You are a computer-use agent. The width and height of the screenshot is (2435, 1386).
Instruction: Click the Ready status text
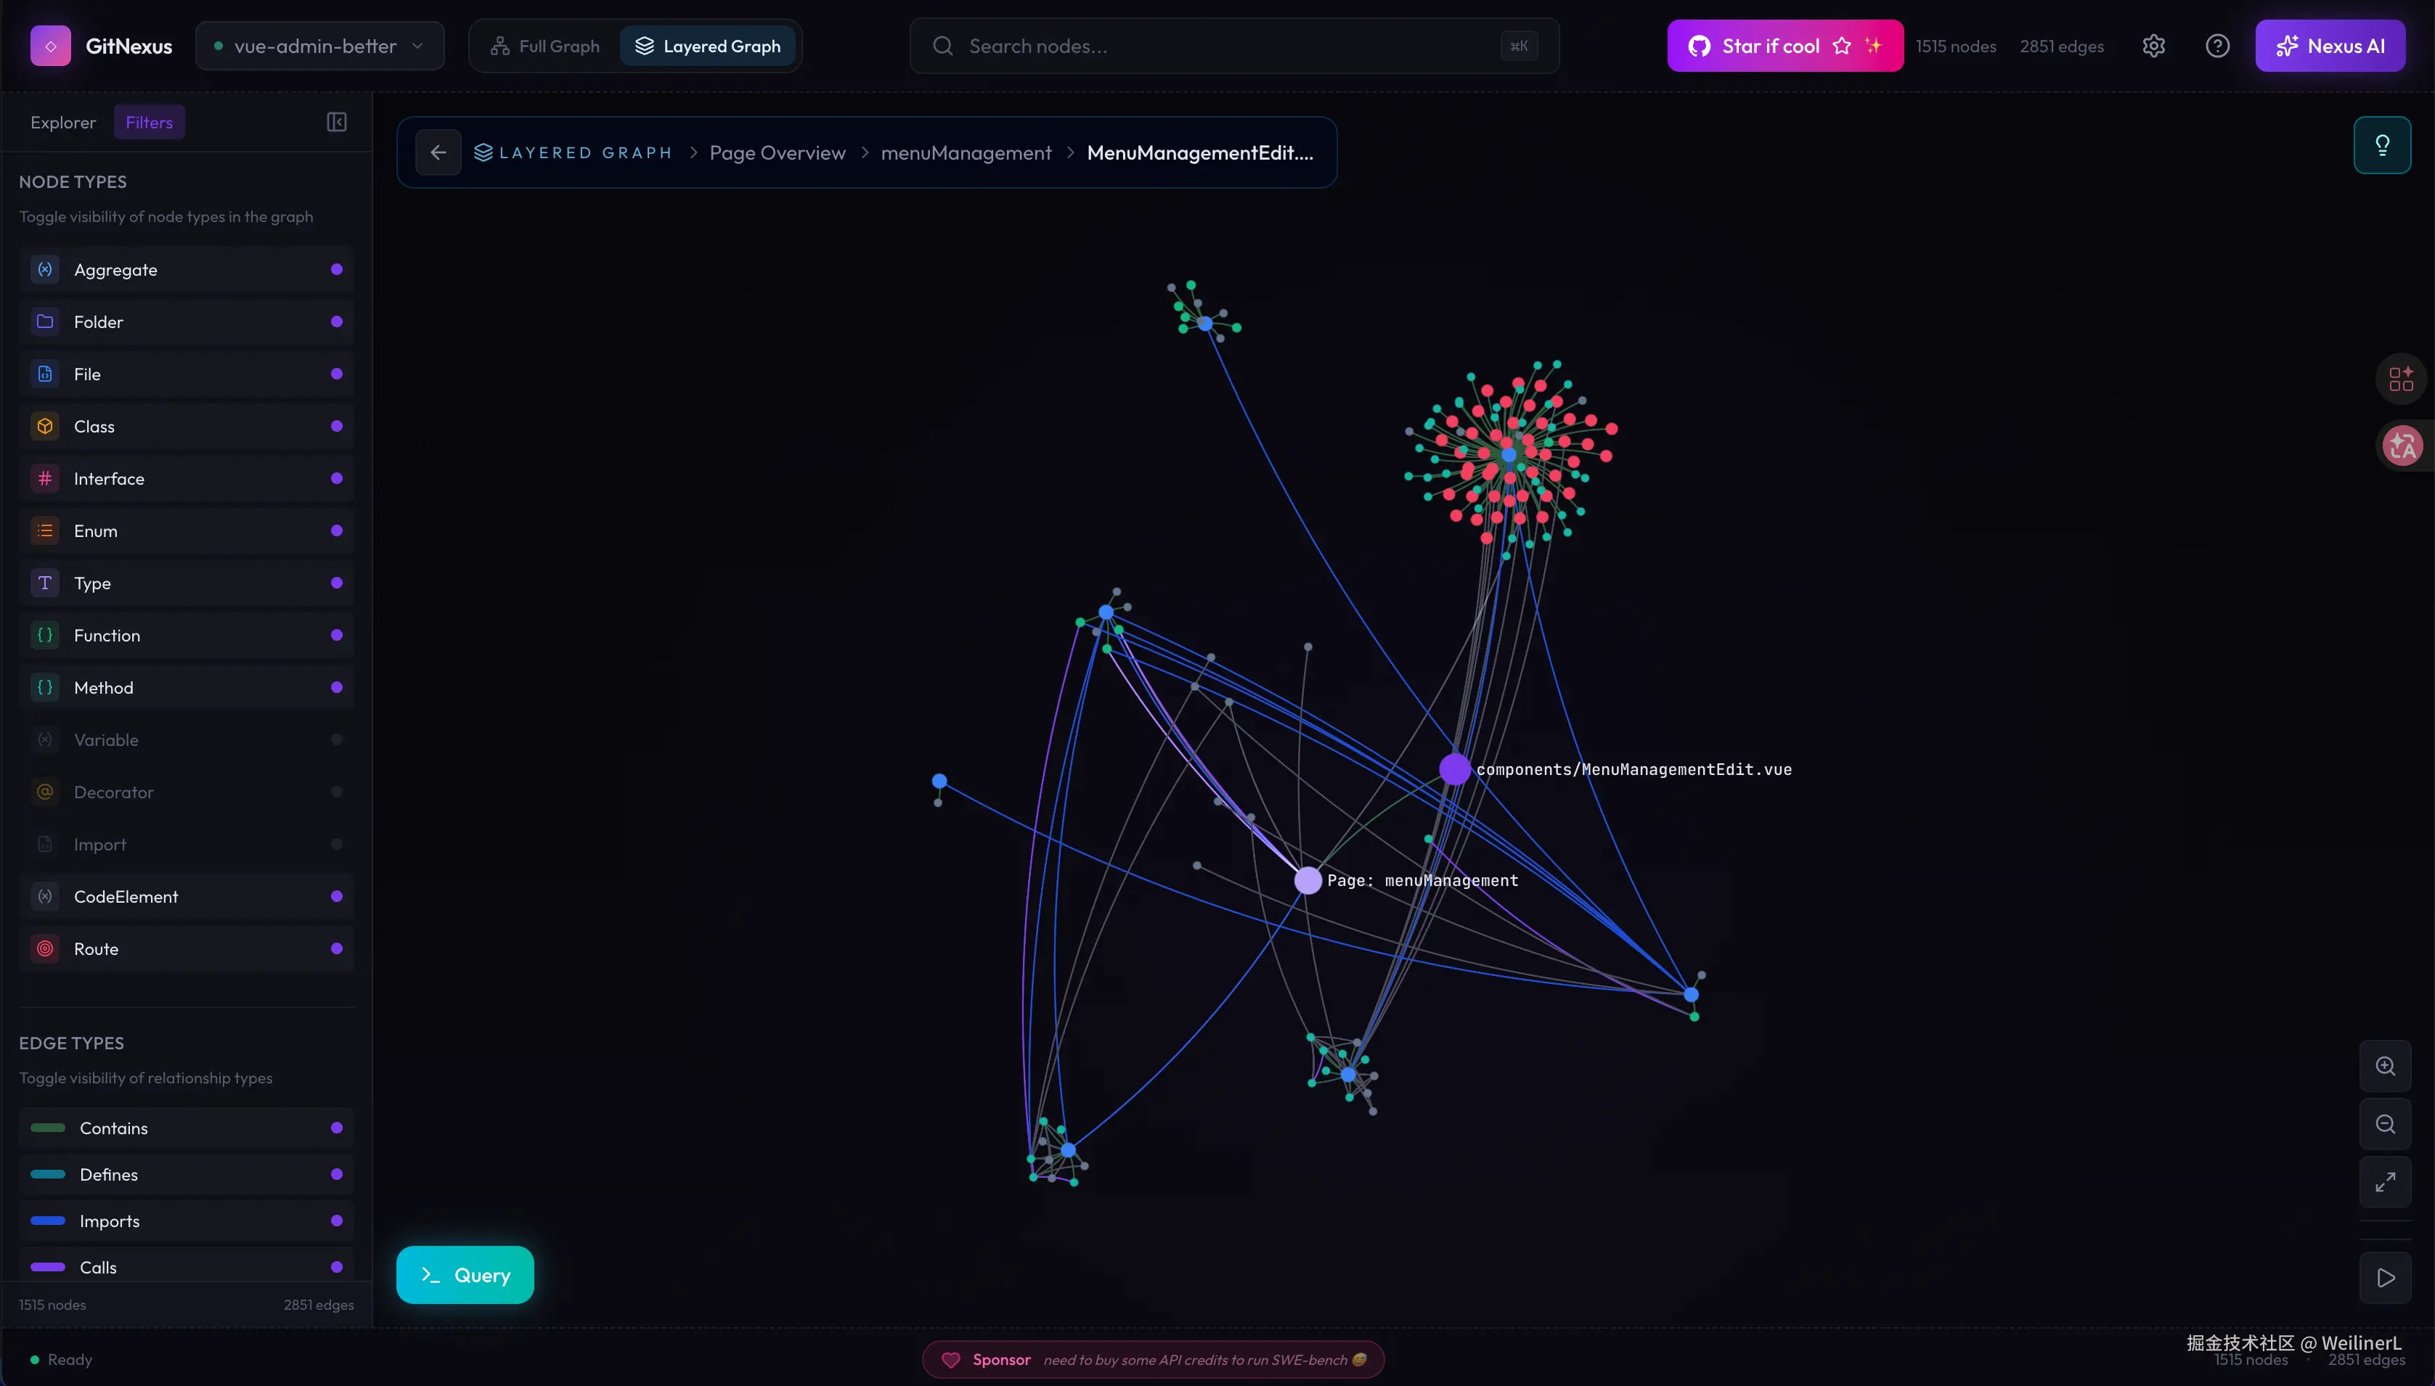coord(70,1359)
